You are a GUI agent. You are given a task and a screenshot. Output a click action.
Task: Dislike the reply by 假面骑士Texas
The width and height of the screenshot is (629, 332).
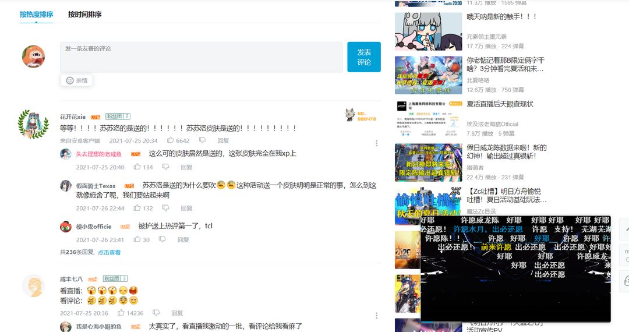pos(165,208)
